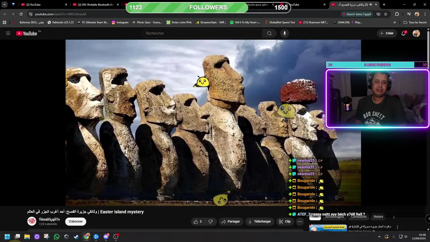The image size is (430, 242).
Task: Toggle system volume icon in tray
Action: [x=406, y=237]
